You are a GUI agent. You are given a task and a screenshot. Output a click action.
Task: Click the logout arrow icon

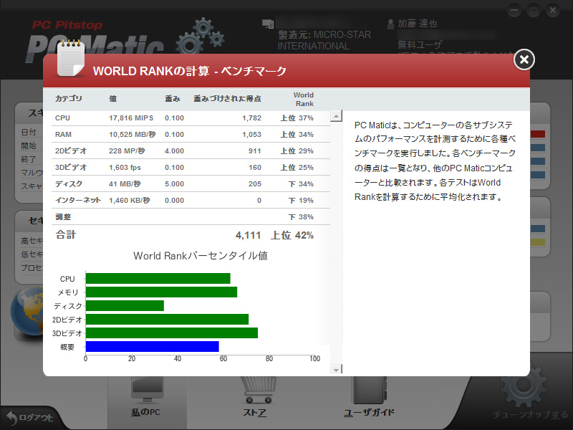(x=11, y=418)
